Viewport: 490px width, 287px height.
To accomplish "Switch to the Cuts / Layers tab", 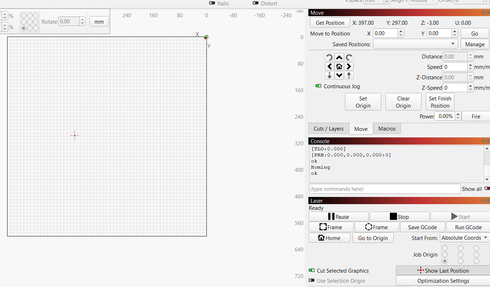I will click(328, 129).
